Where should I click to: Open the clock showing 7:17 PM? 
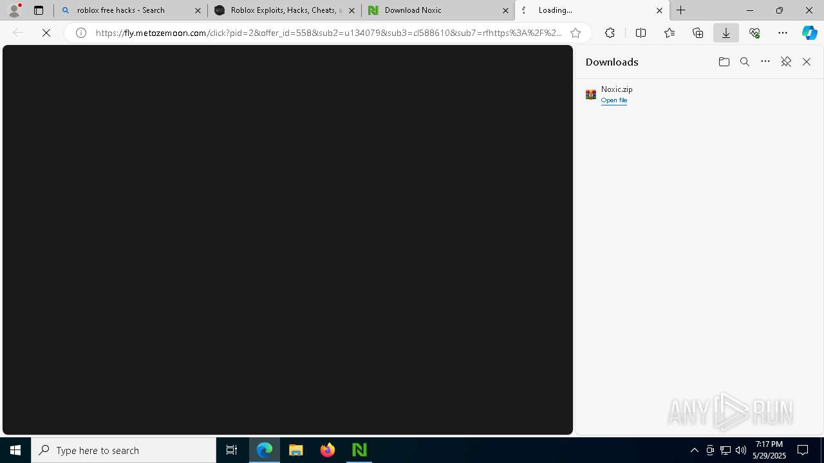tap(769, 450)
